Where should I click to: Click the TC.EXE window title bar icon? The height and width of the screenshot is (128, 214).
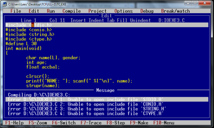(x=5, y=4)
